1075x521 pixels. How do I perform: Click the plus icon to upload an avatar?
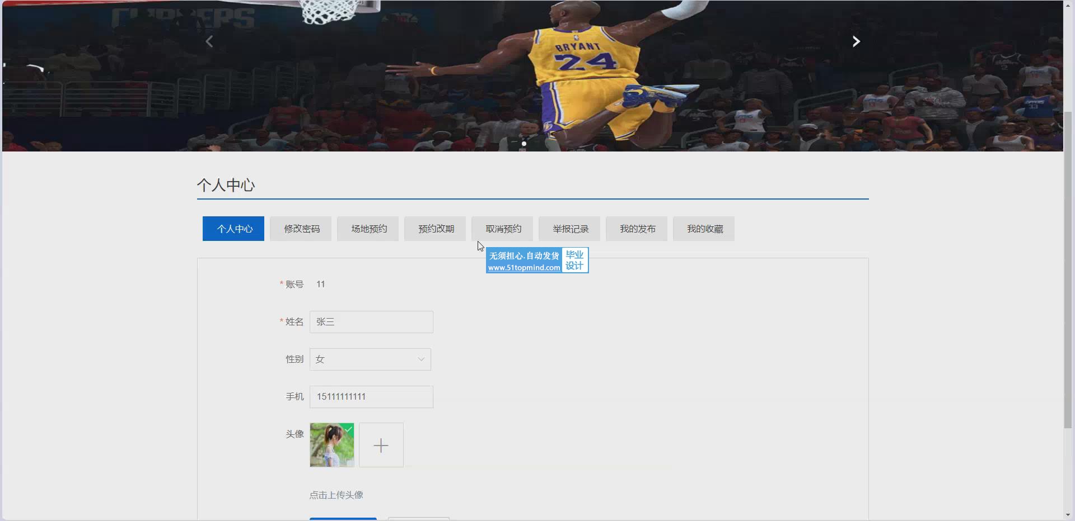381,445
